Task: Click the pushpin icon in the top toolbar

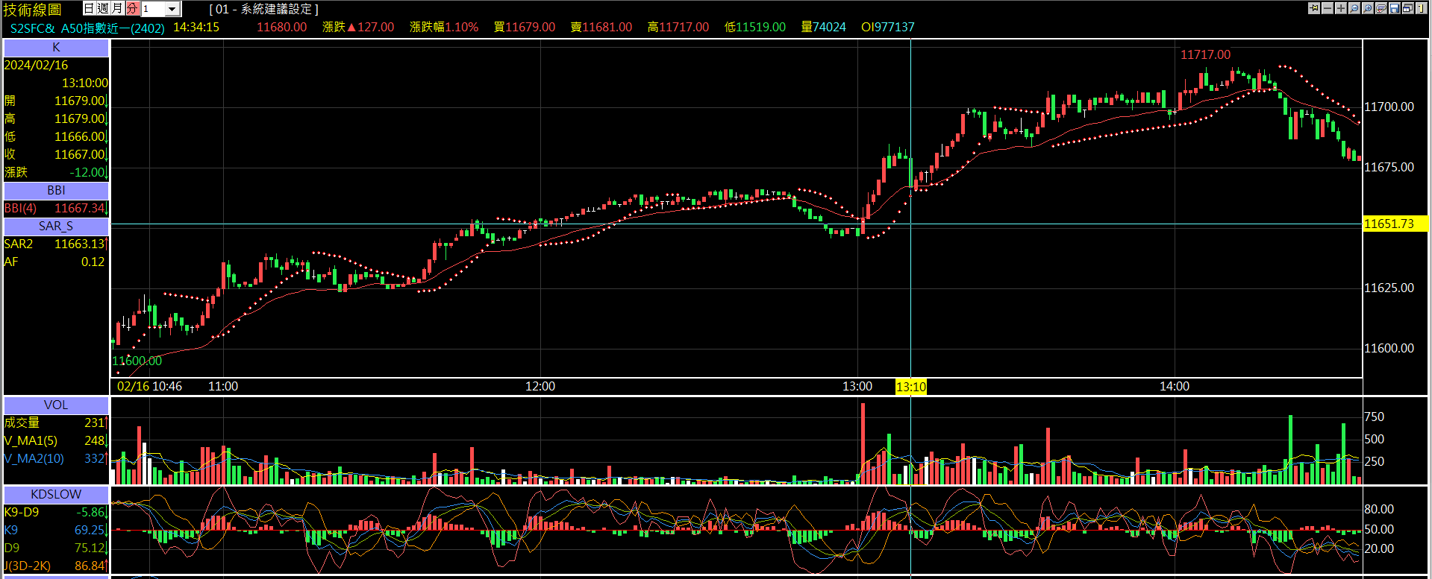Action: [x=1314, y=8]
